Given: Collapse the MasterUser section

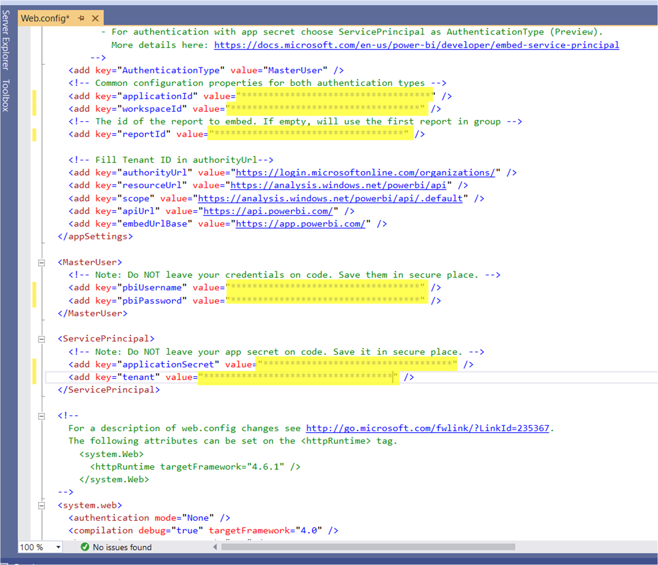Looking at the screenshot, I should point(42,263).
